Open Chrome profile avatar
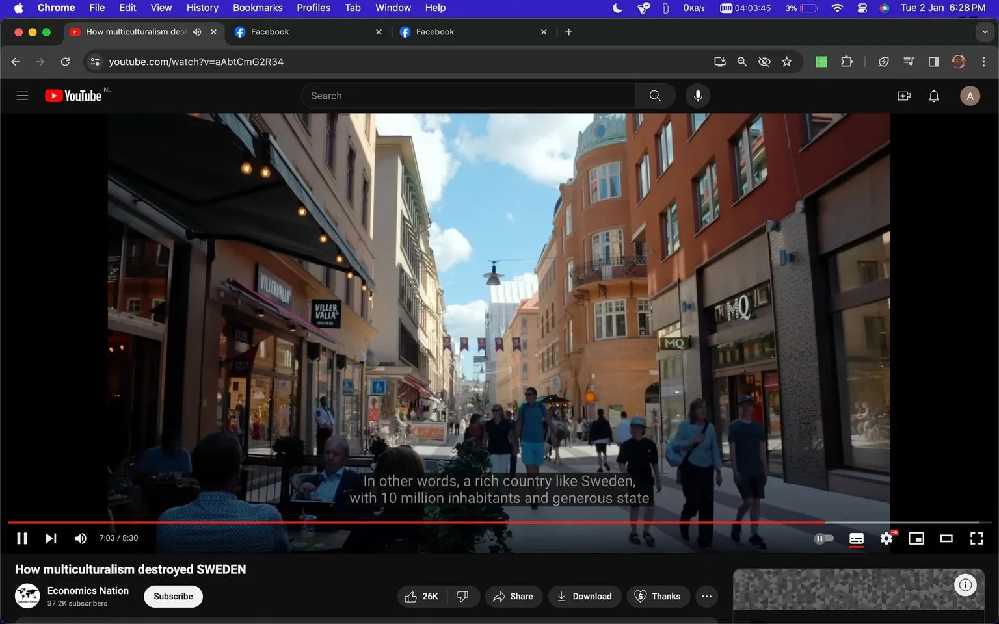This screenshot has height=624, width=999. (x=959, y=62)
